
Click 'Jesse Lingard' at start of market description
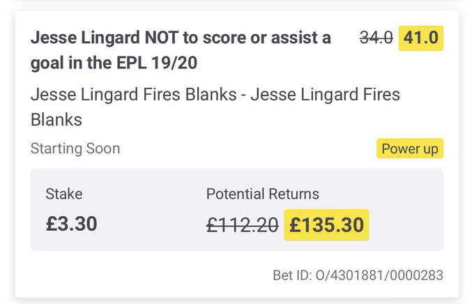tap(84, 94)
